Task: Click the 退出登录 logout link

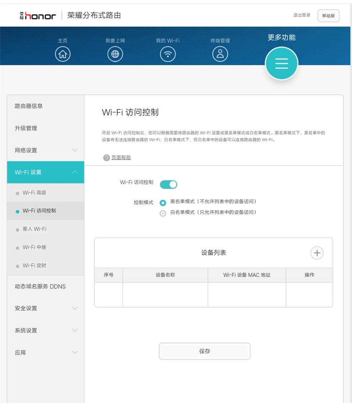Action: (x=302, y=15)
